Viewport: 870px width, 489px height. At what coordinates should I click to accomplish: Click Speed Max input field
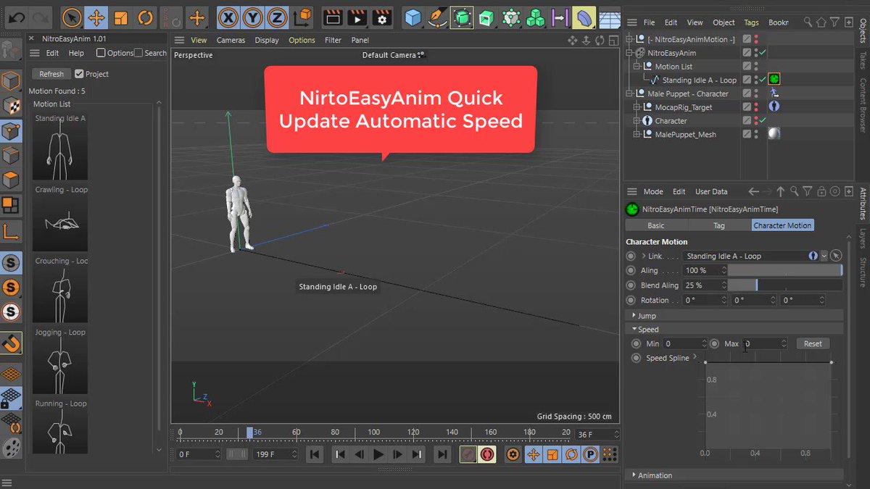point(764,343)
